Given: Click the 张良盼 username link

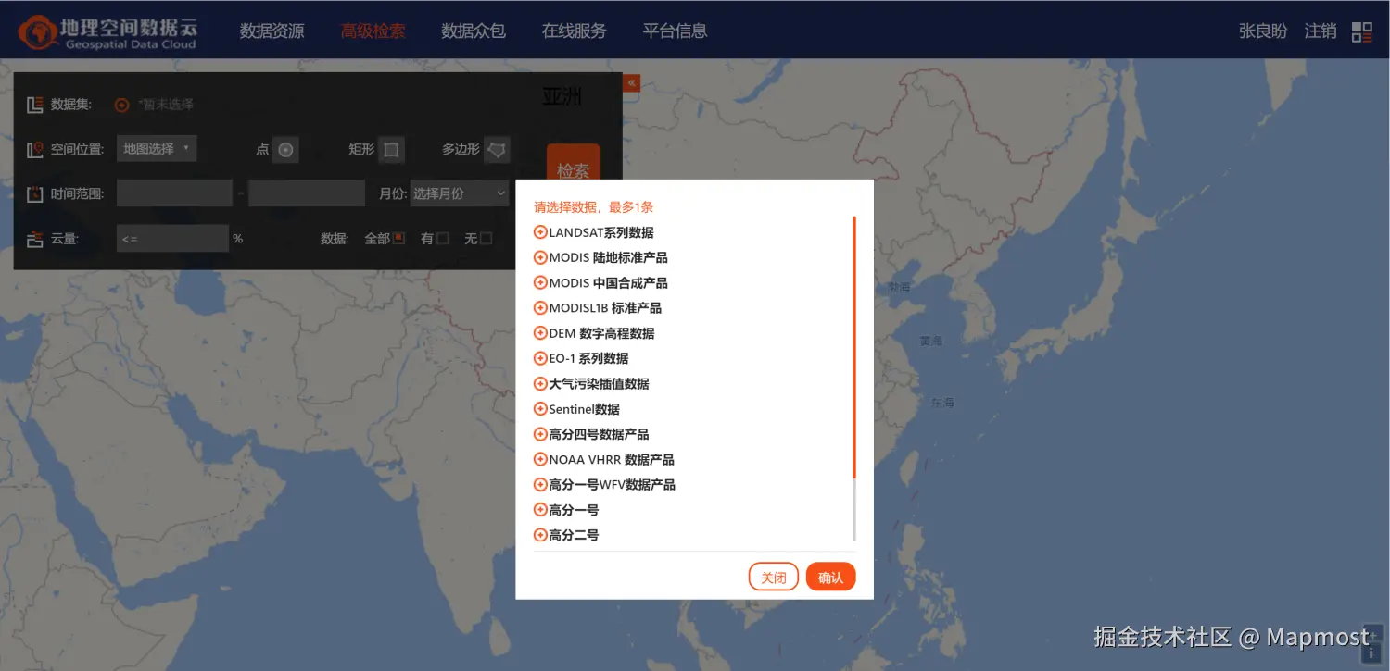Looking at the screenshot, I should point(1263,31).
